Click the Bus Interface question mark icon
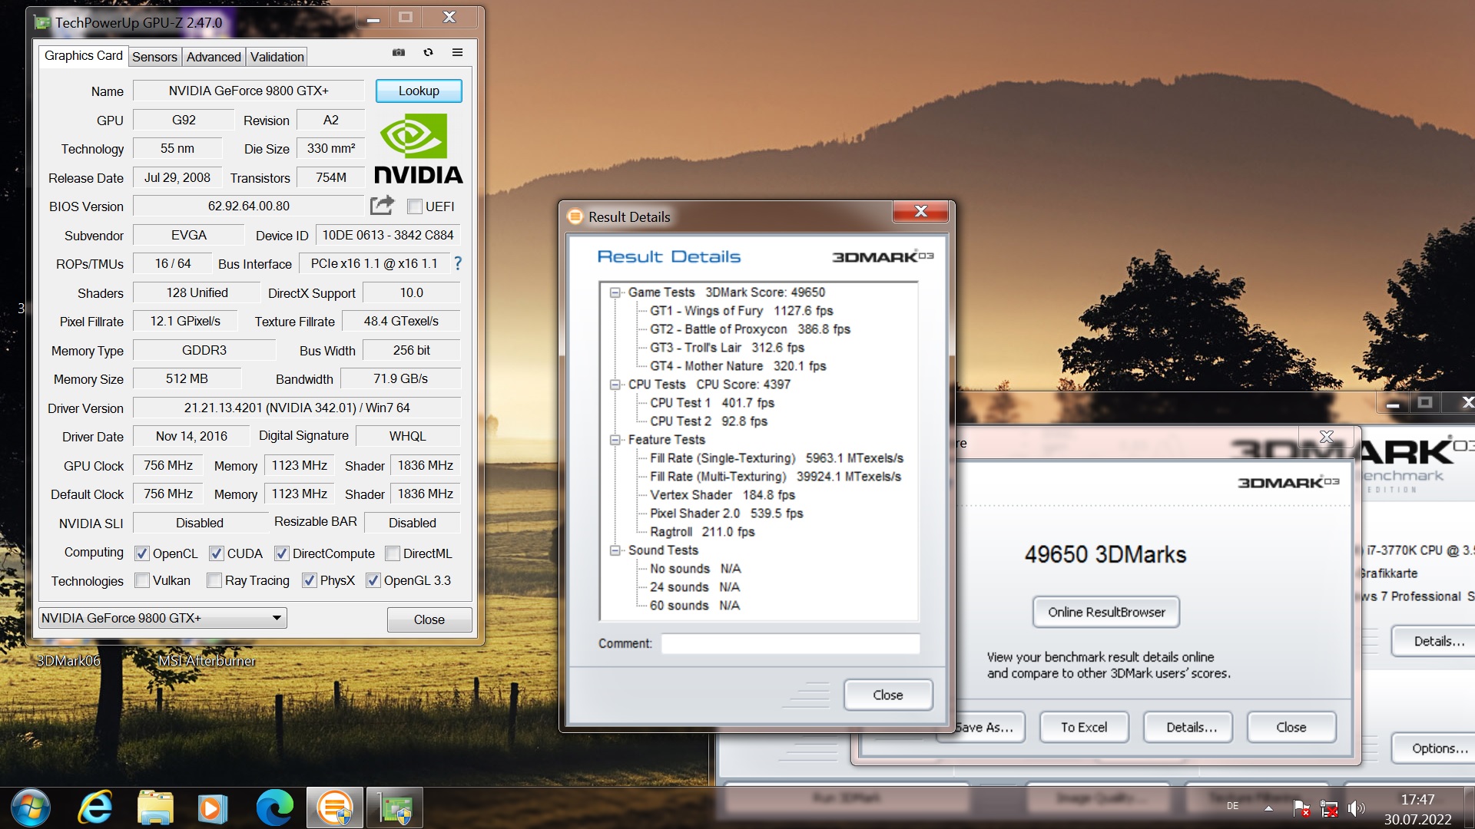 pyautogui.click(x=458, y=263)
